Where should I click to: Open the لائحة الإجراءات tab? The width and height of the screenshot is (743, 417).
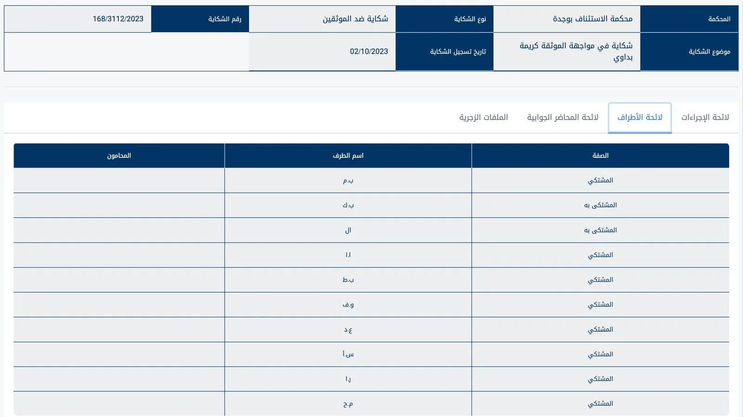[x=704, y=117]
